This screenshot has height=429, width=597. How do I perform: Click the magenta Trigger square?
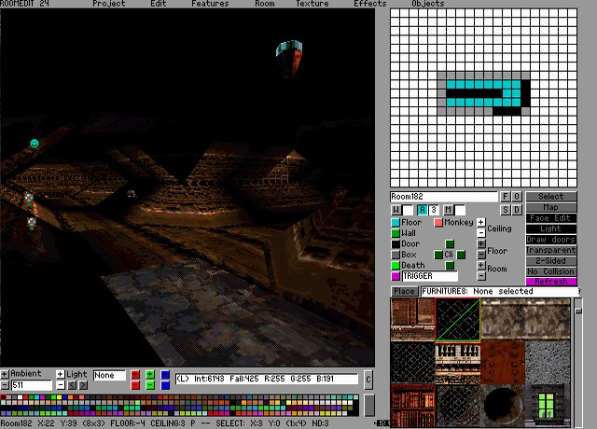coord(396,276)
